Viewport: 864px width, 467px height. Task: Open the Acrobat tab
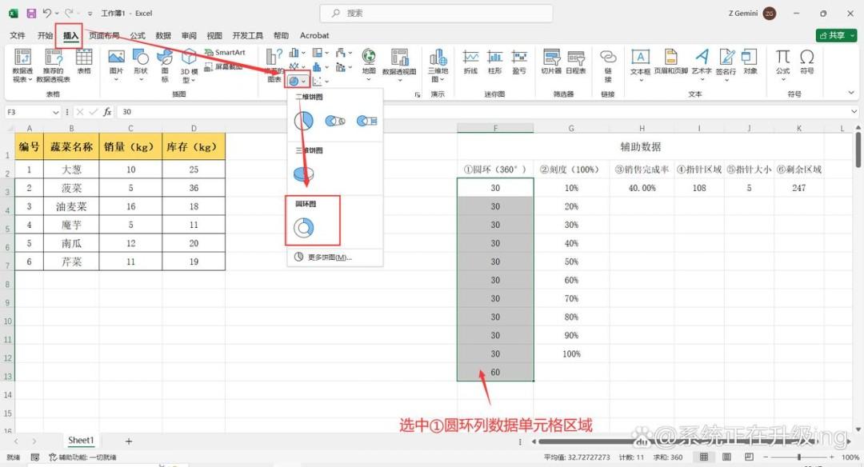314,35
